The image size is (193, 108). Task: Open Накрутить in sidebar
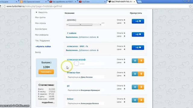[x=43, y=12]
